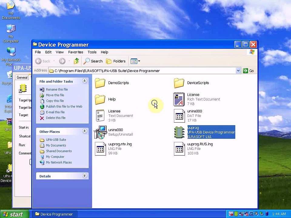Screen dimensions: 291x218
Task: Open the File menu
Action: click(38, 52)
